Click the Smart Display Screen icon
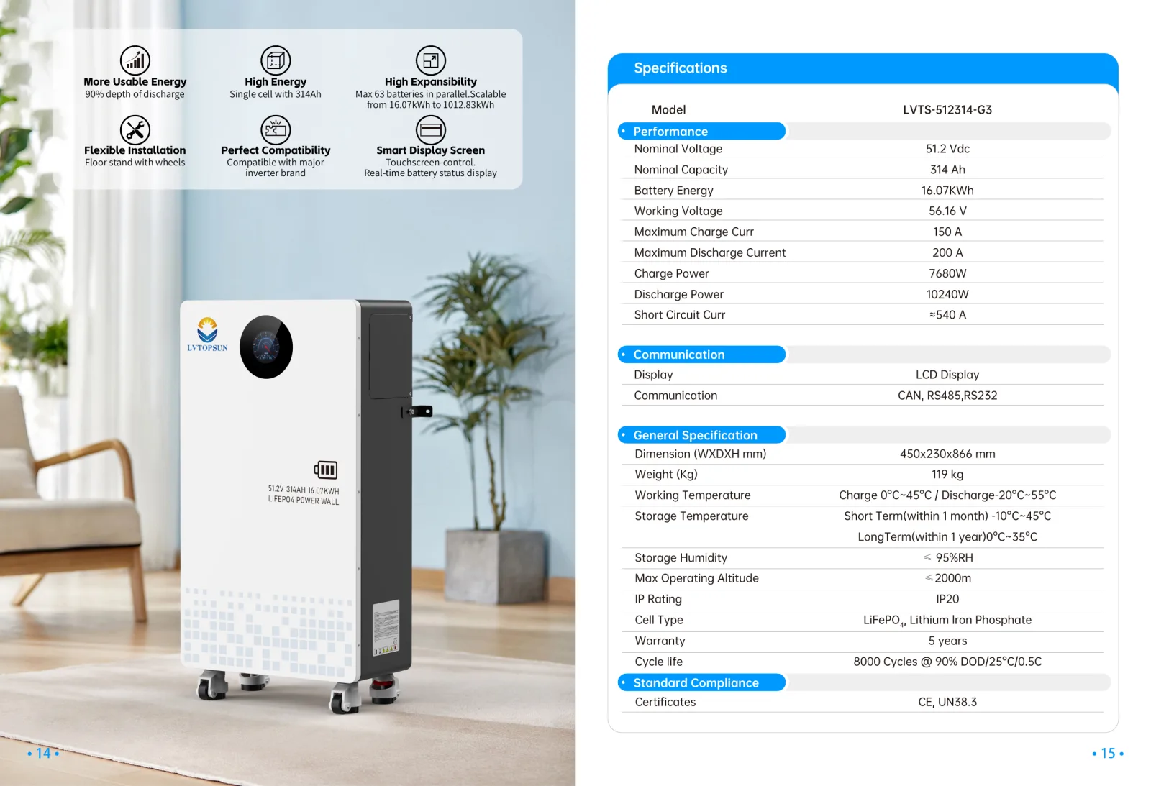This screenshot has width=1151, height=786. [x=431, y=130]
